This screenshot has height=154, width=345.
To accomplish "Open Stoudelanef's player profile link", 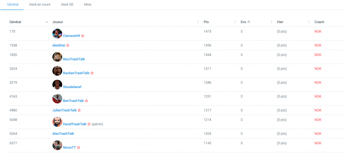I will (x=72, y=87).
